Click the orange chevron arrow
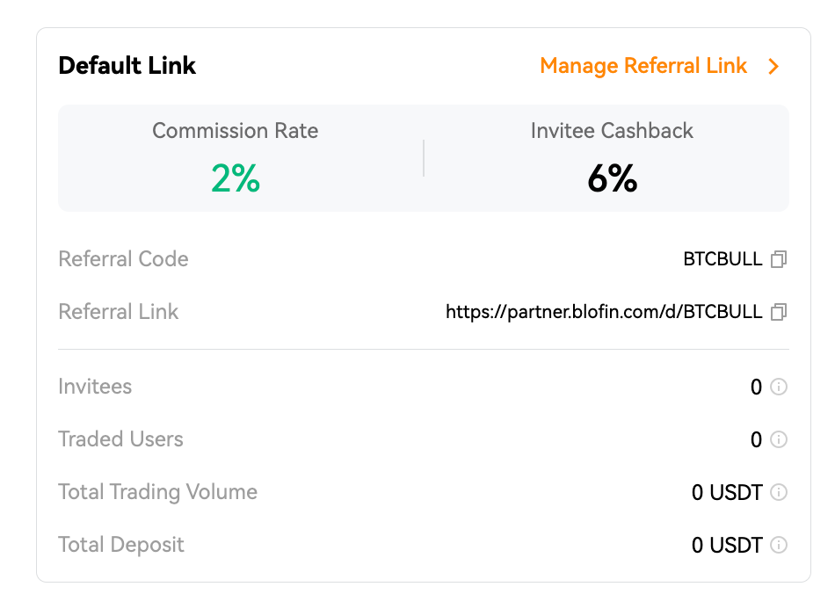This screenshot has height=594, width=835. [773, 67]
